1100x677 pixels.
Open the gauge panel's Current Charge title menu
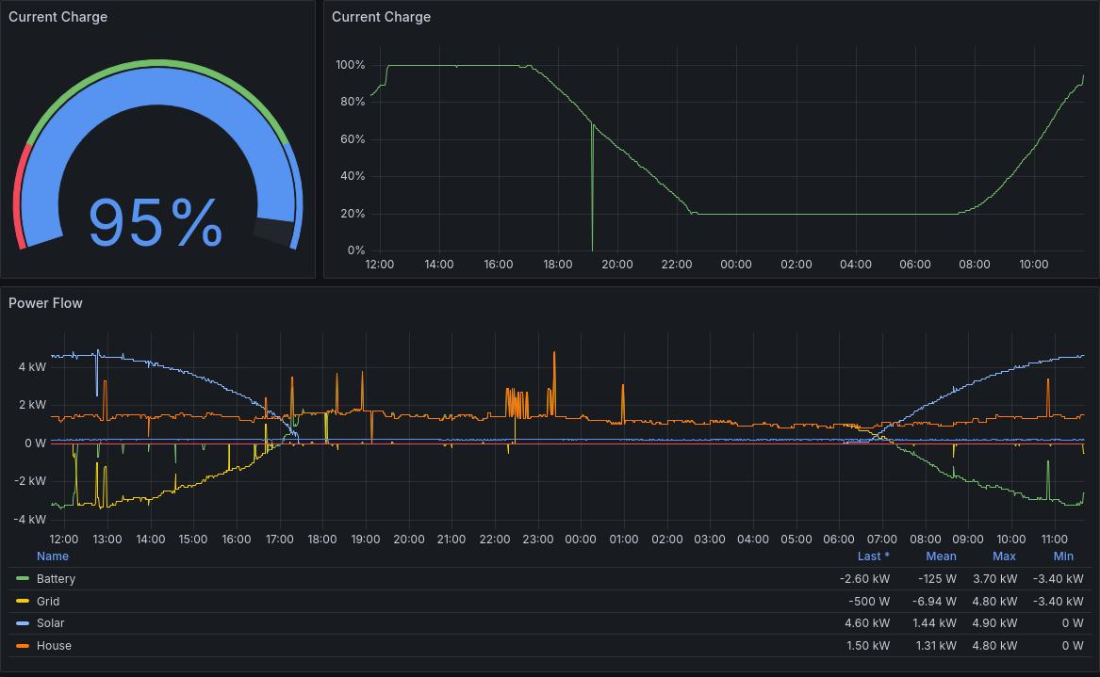57,17
